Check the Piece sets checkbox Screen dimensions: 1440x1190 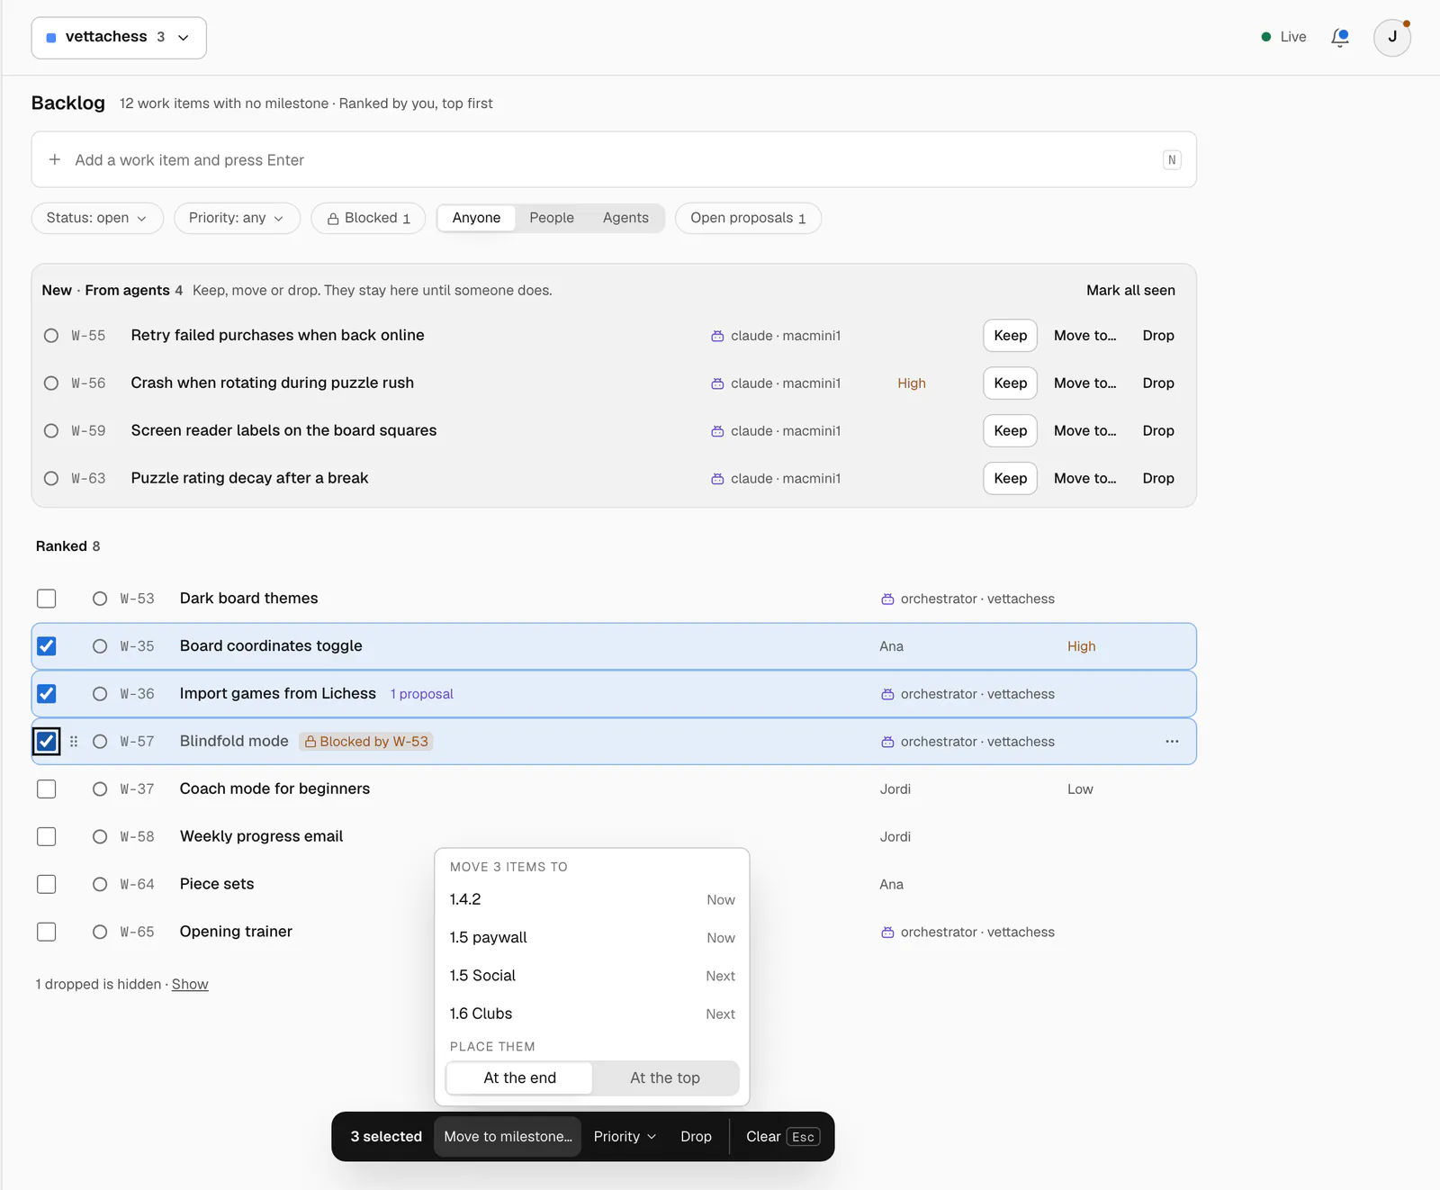(x=47, y=885)
